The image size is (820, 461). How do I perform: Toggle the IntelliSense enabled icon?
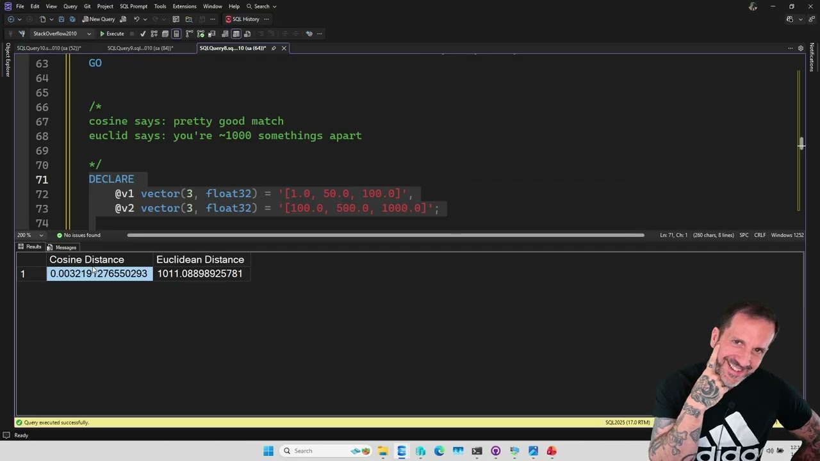(x=176, y=33)
